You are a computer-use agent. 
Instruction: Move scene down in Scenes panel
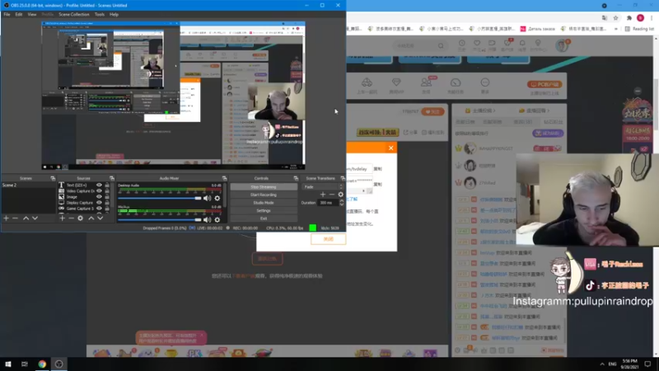click(x=35, y=218)
